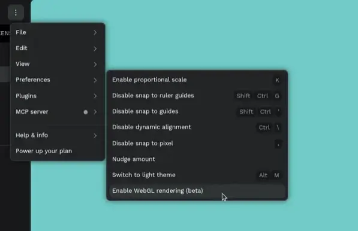Image resolution: width=358 pixels, height=231 pixels.
Task: Switch to light theme
Action: coord(197,175)
